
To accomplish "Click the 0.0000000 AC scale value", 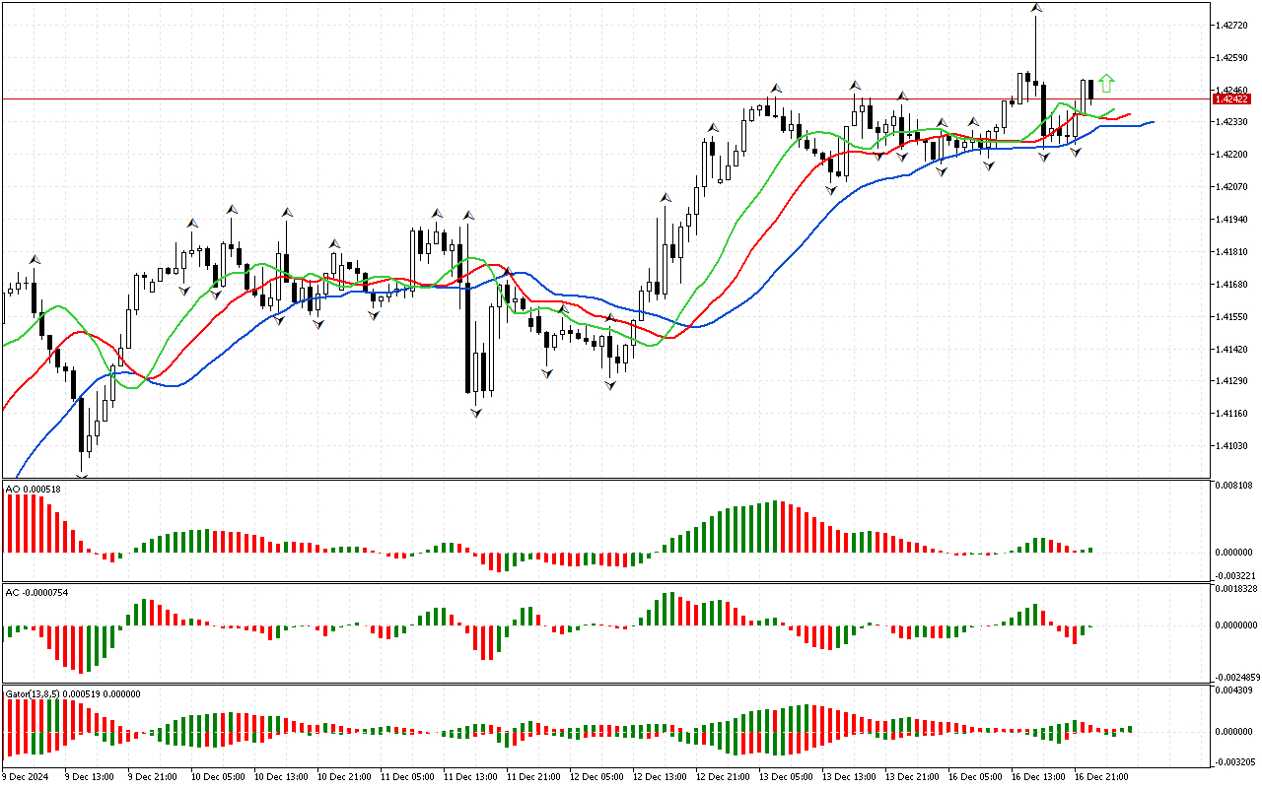I will point(1236,624).
